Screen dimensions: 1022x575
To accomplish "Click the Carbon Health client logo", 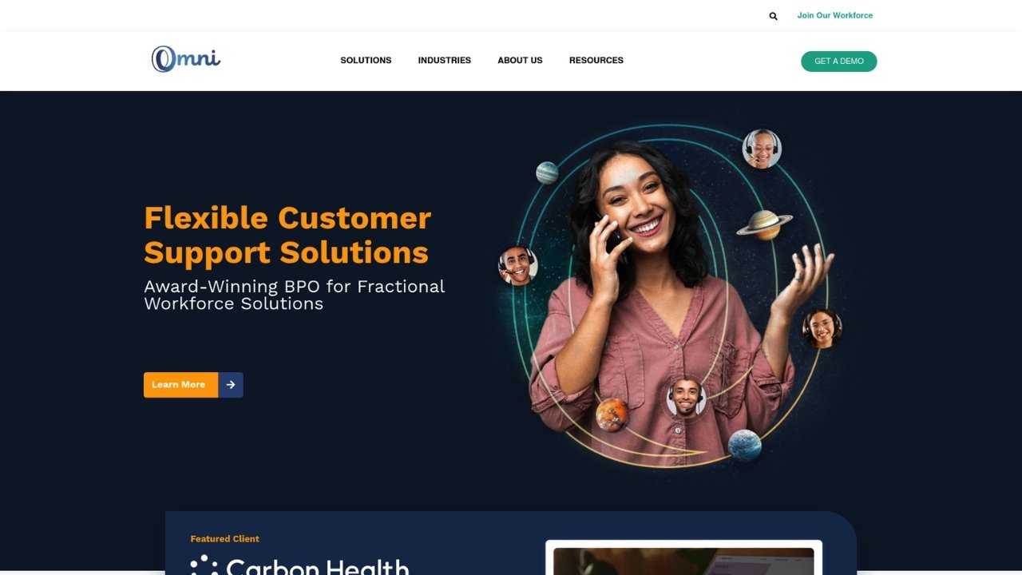I will 299,564.
